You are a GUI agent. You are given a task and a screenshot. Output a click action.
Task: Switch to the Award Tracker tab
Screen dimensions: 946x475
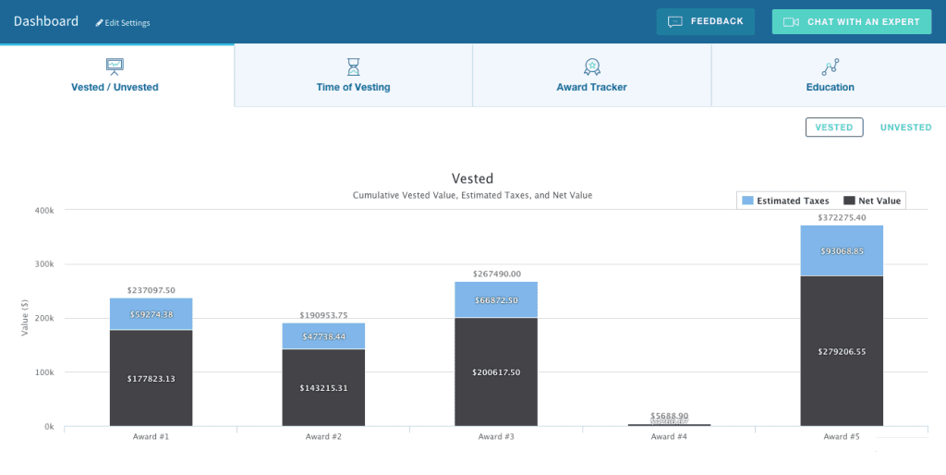pyautogui.click(x=592, y=76)
